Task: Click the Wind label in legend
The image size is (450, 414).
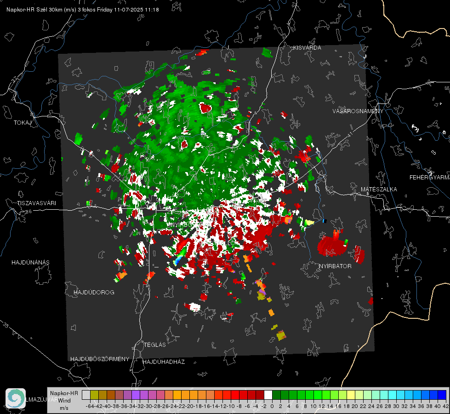Action: point(64,401)
